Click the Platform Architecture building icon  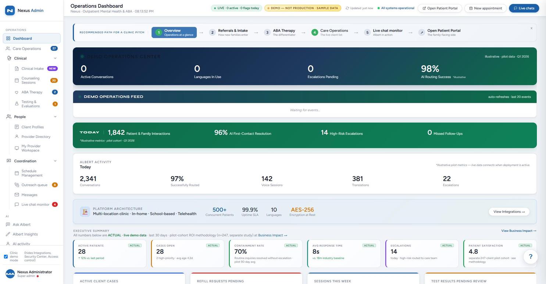point(85,211)
